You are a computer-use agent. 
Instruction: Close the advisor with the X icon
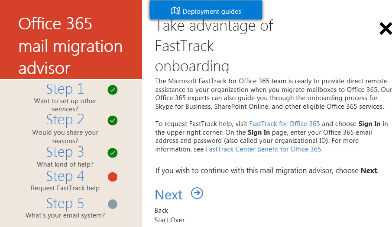click(385, 28)
